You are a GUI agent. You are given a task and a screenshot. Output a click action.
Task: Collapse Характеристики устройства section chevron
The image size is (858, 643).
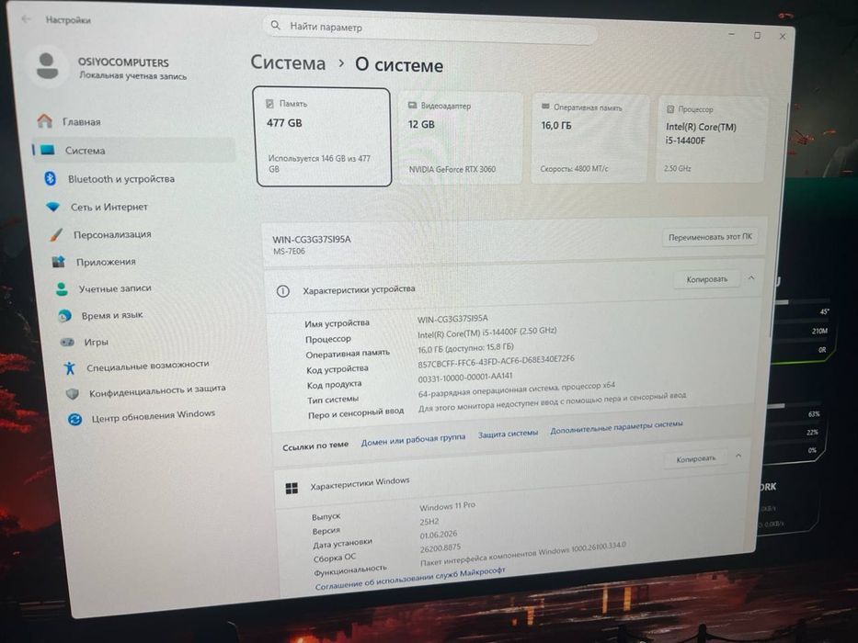tap(751, 277)
